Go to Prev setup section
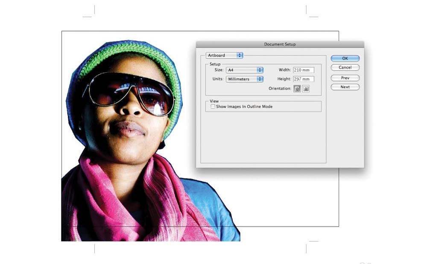The width and height of the screenshot is (427, 264). (x=345, y=78)
